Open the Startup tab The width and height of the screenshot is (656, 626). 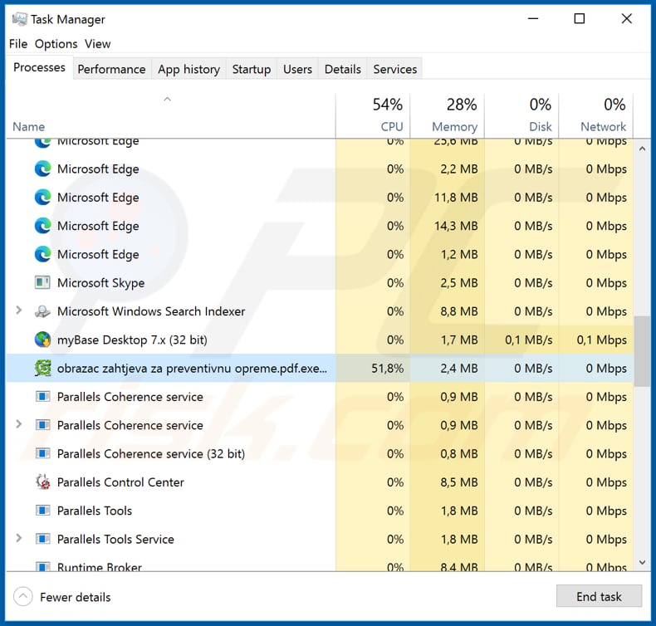click(252, 69)
